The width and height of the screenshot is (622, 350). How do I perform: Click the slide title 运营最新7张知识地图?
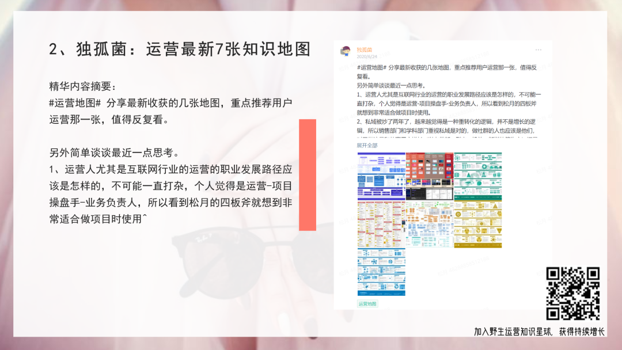(228, 50)
